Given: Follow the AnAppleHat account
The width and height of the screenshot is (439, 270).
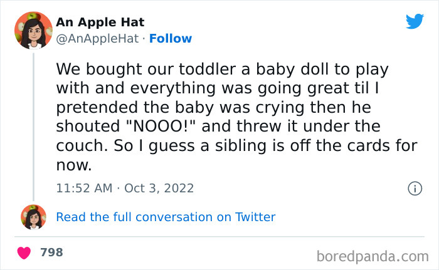Looking at the screenshot, I should tap(171, 39).
